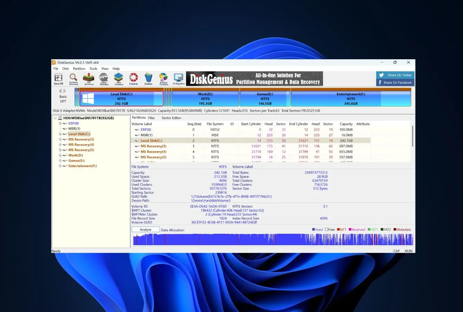Click the DiskGenius app icon in the title bar
The height and width of the screenshot is (312, 463).
point(54,62)
